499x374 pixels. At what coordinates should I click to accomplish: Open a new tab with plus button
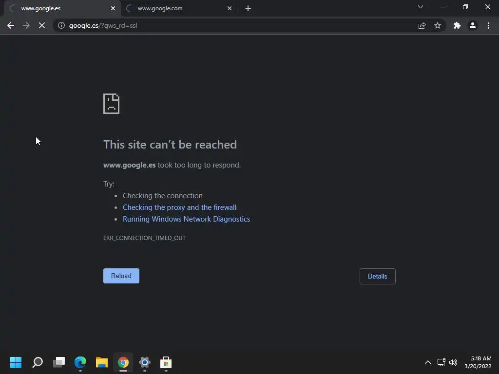[x=248, y=8]
